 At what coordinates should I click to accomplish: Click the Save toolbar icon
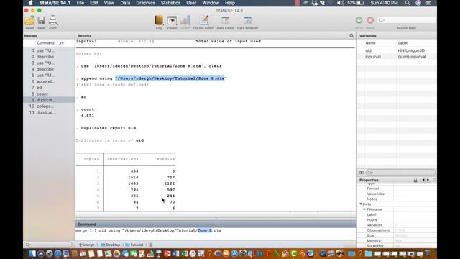tap(42, 20)
